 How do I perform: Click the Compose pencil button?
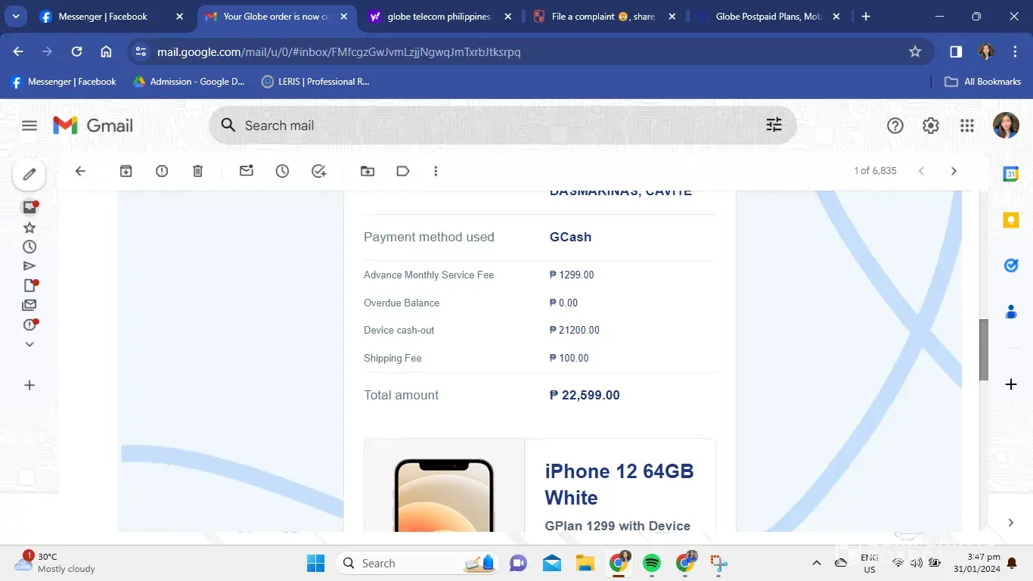29,175
